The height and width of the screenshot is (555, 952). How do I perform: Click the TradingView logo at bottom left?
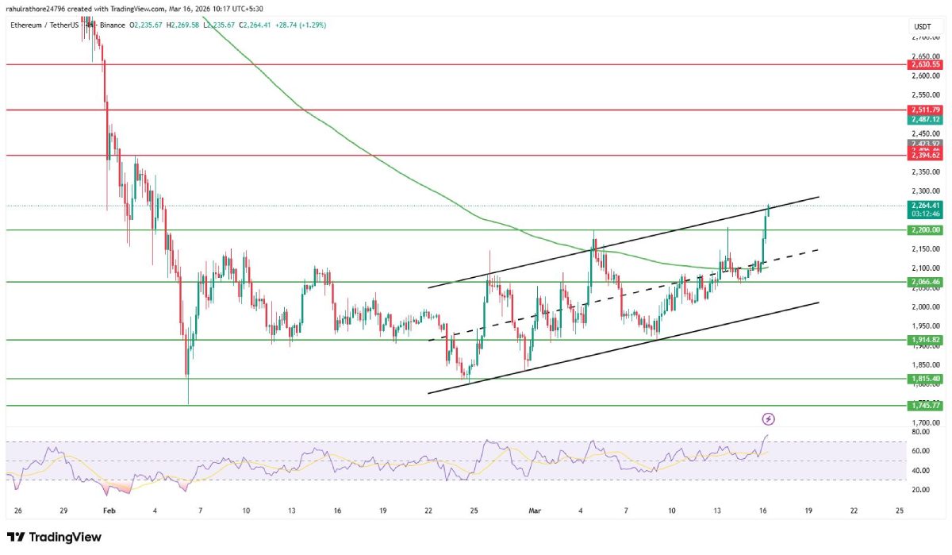pos(54,538)
